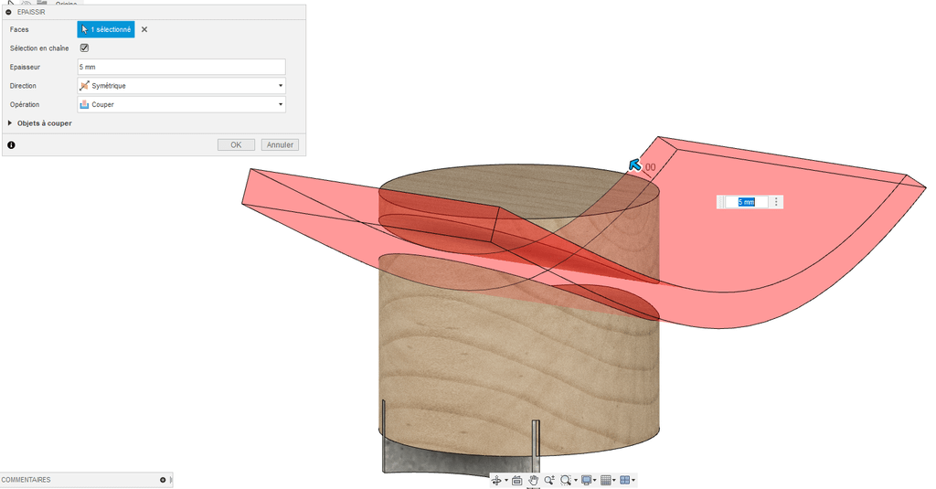936x489 pixels.
Task: Click the info icon in the dialog
Action: (x=11, y=145)
